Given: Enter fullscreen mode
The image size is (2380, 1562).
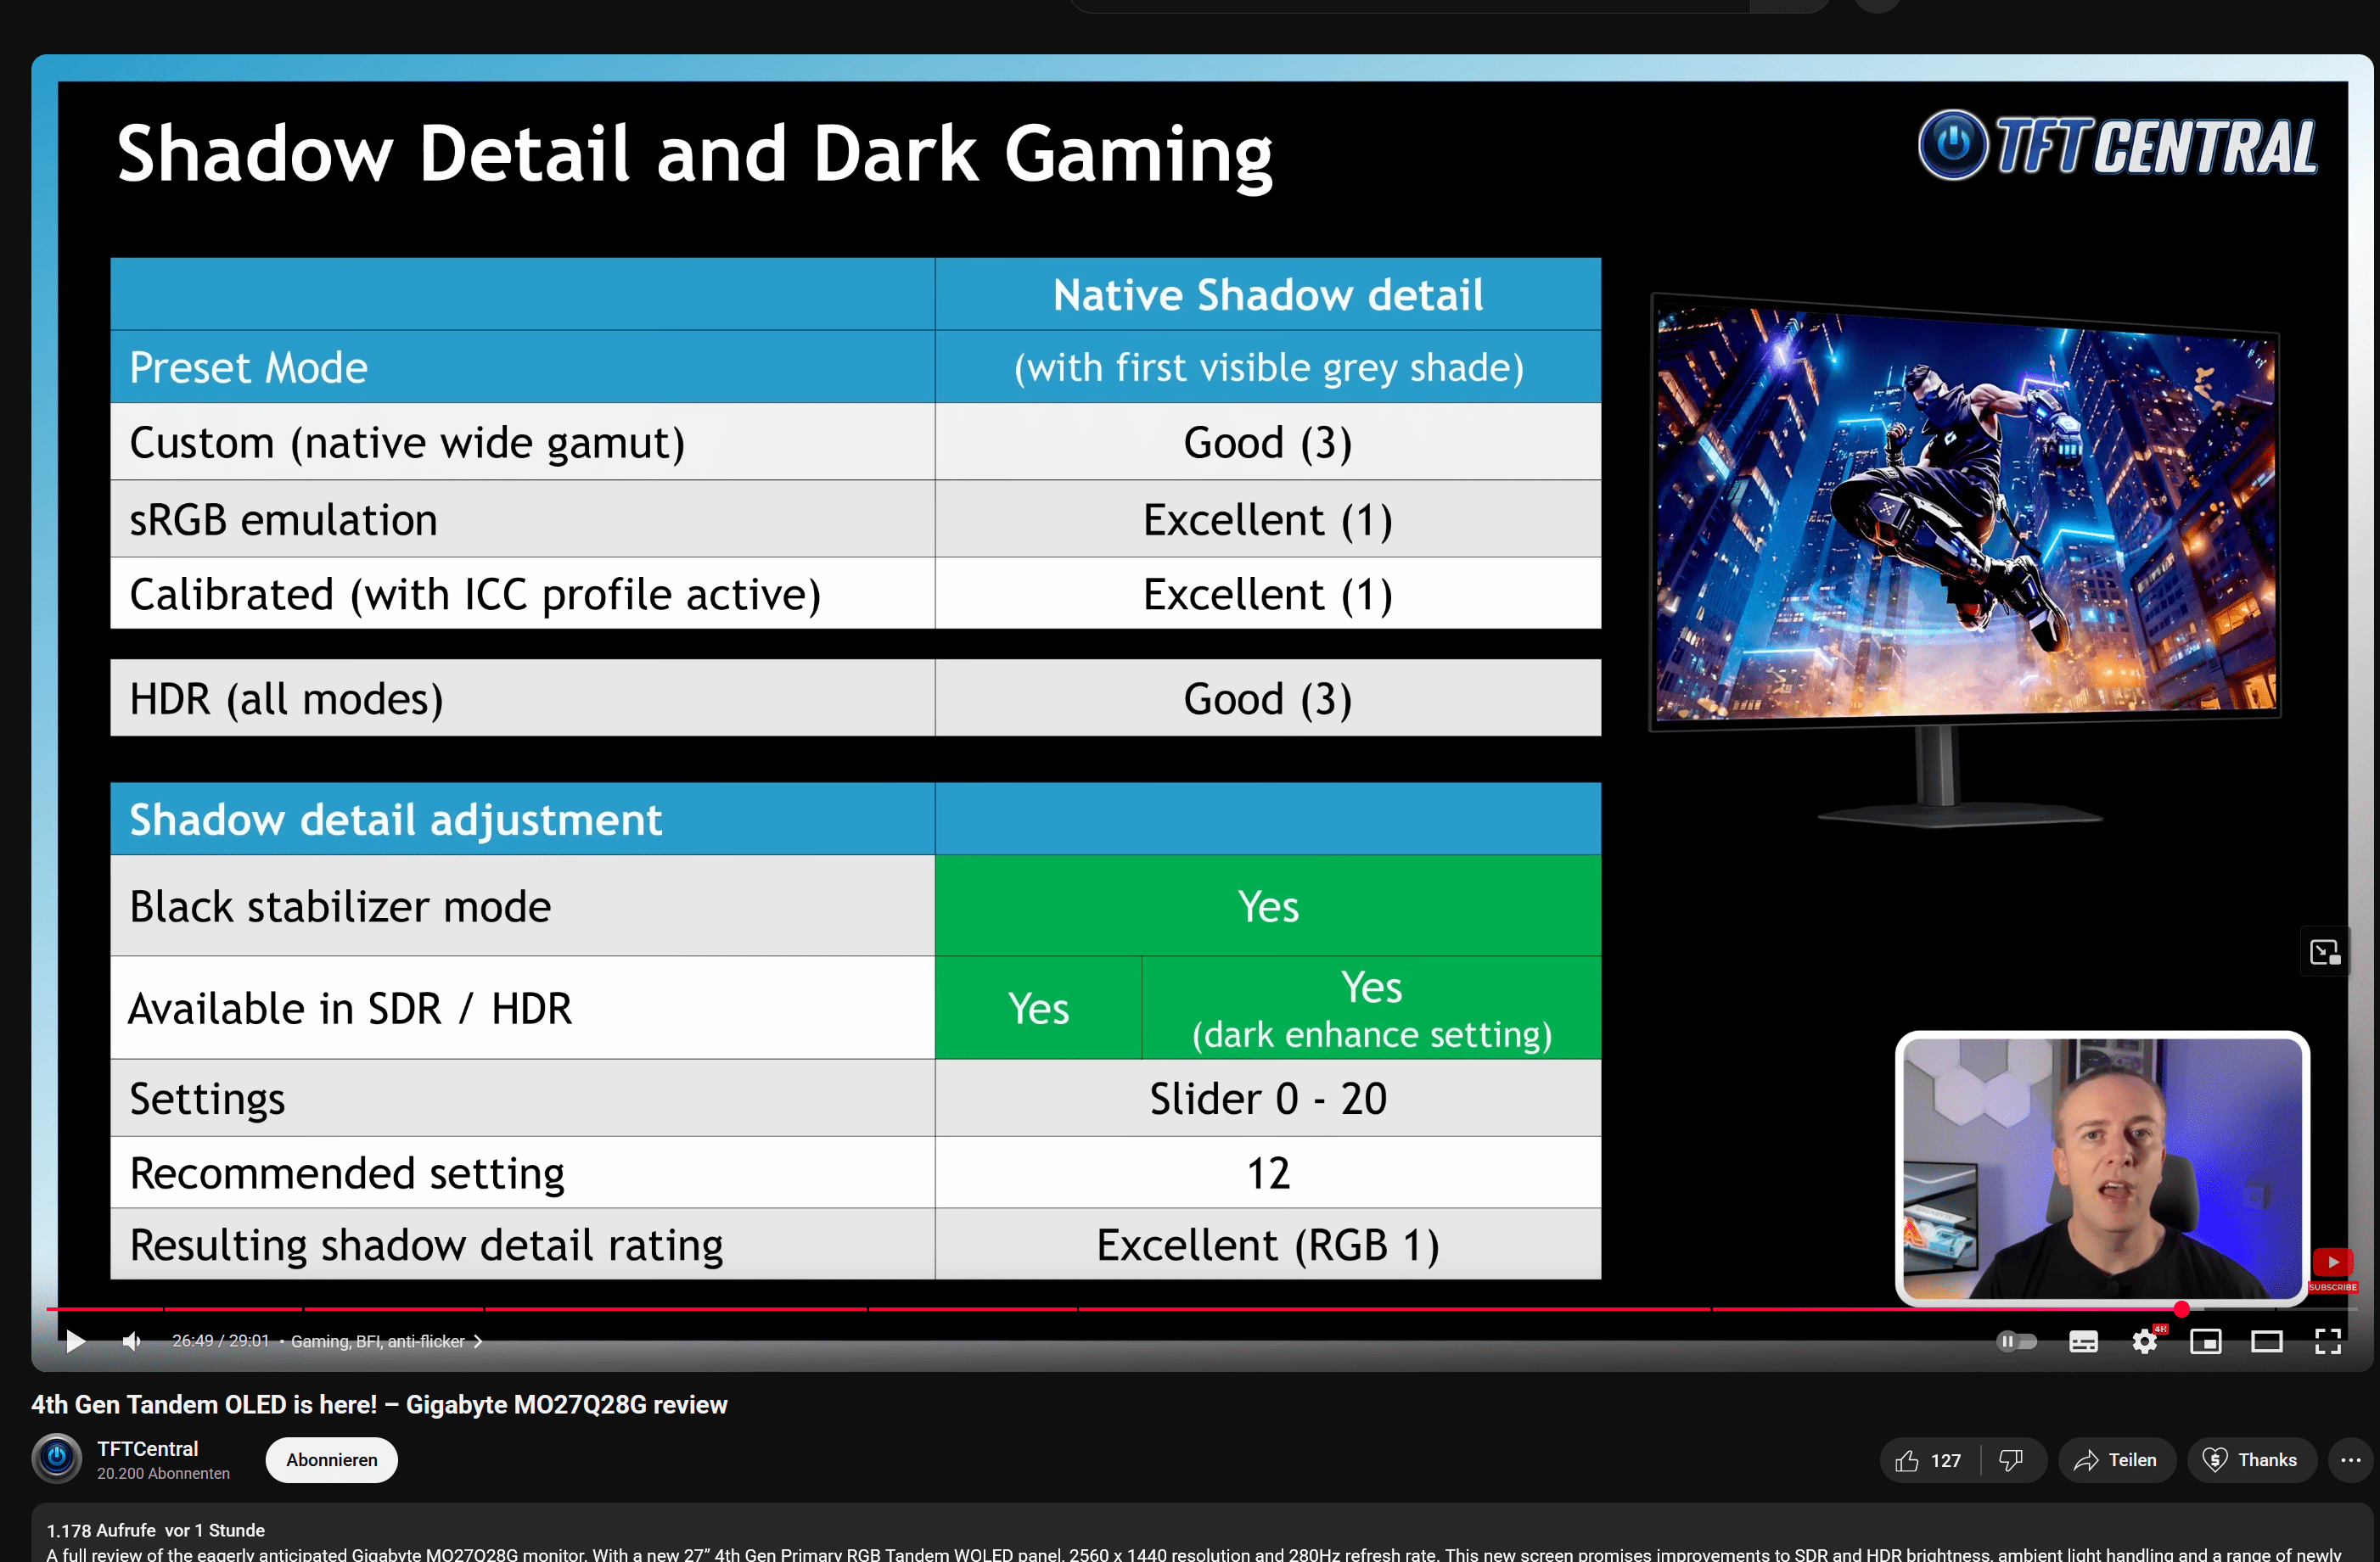Looking at the screenshot, I should 2328,1341.
